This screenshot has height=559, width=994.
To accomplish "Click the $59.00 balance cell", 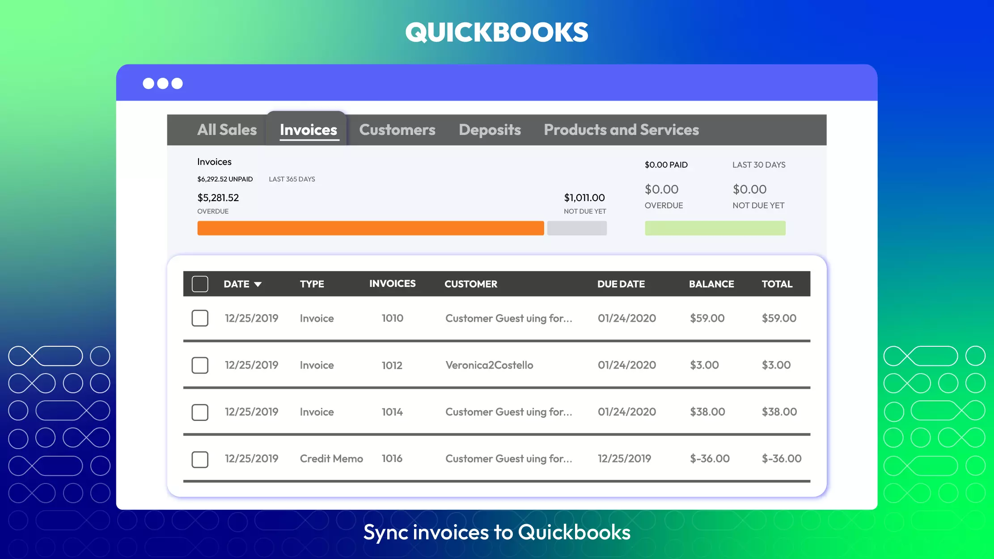I will [x=707, y=318].
